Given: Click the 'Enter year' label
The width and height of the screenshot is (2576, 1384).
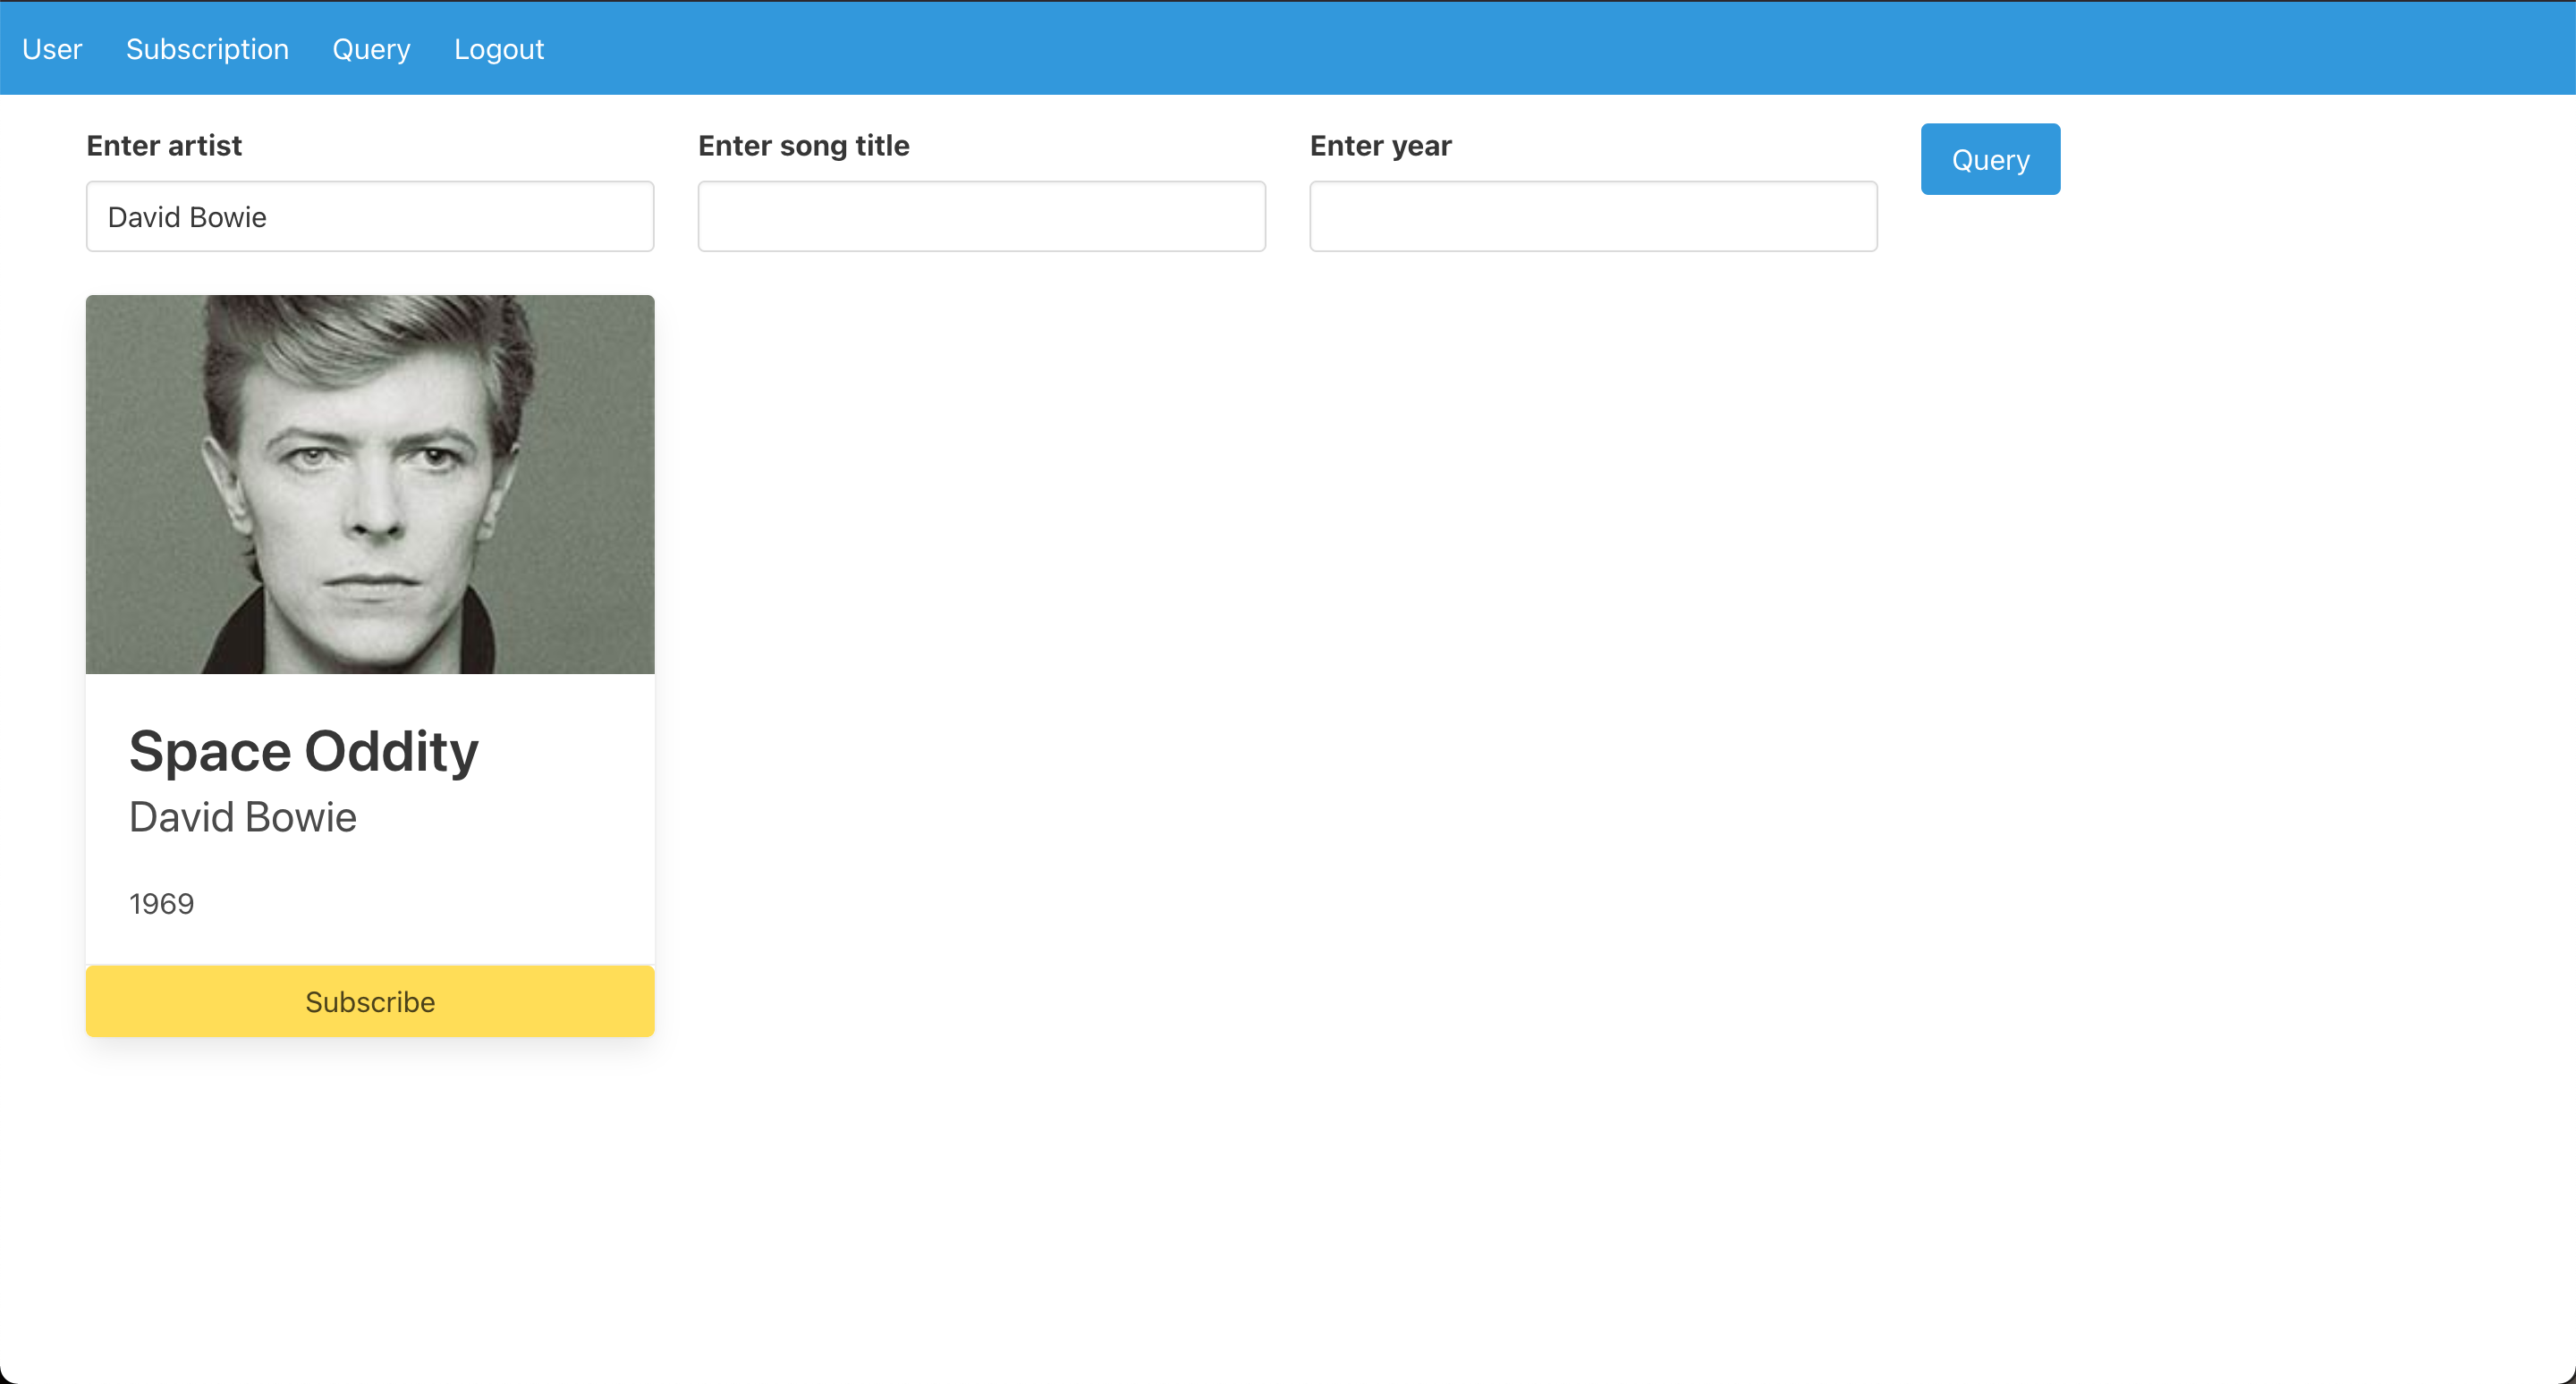Looking at the screenshot, I should (1380, 146).
